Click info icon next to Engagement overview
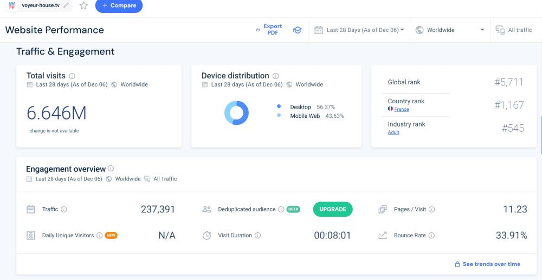This screenshot has width=542, height=280. 111,169
